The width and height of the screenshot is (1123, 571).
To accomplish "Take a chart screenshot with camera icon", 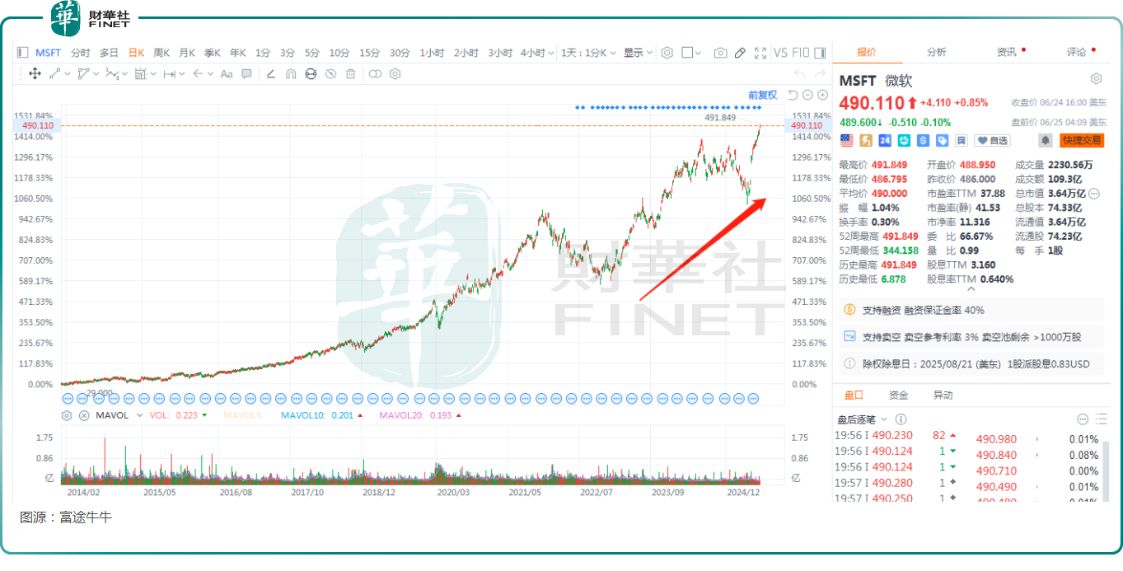I will tap(721, 53).
